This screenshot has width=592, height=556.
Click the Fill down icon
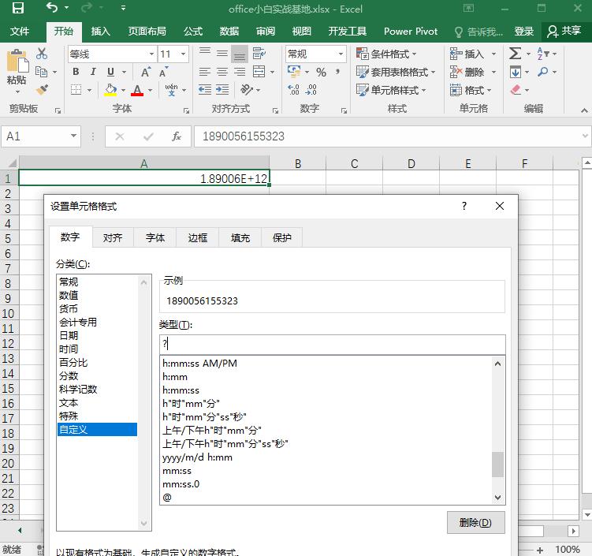[x=515, y=72]
